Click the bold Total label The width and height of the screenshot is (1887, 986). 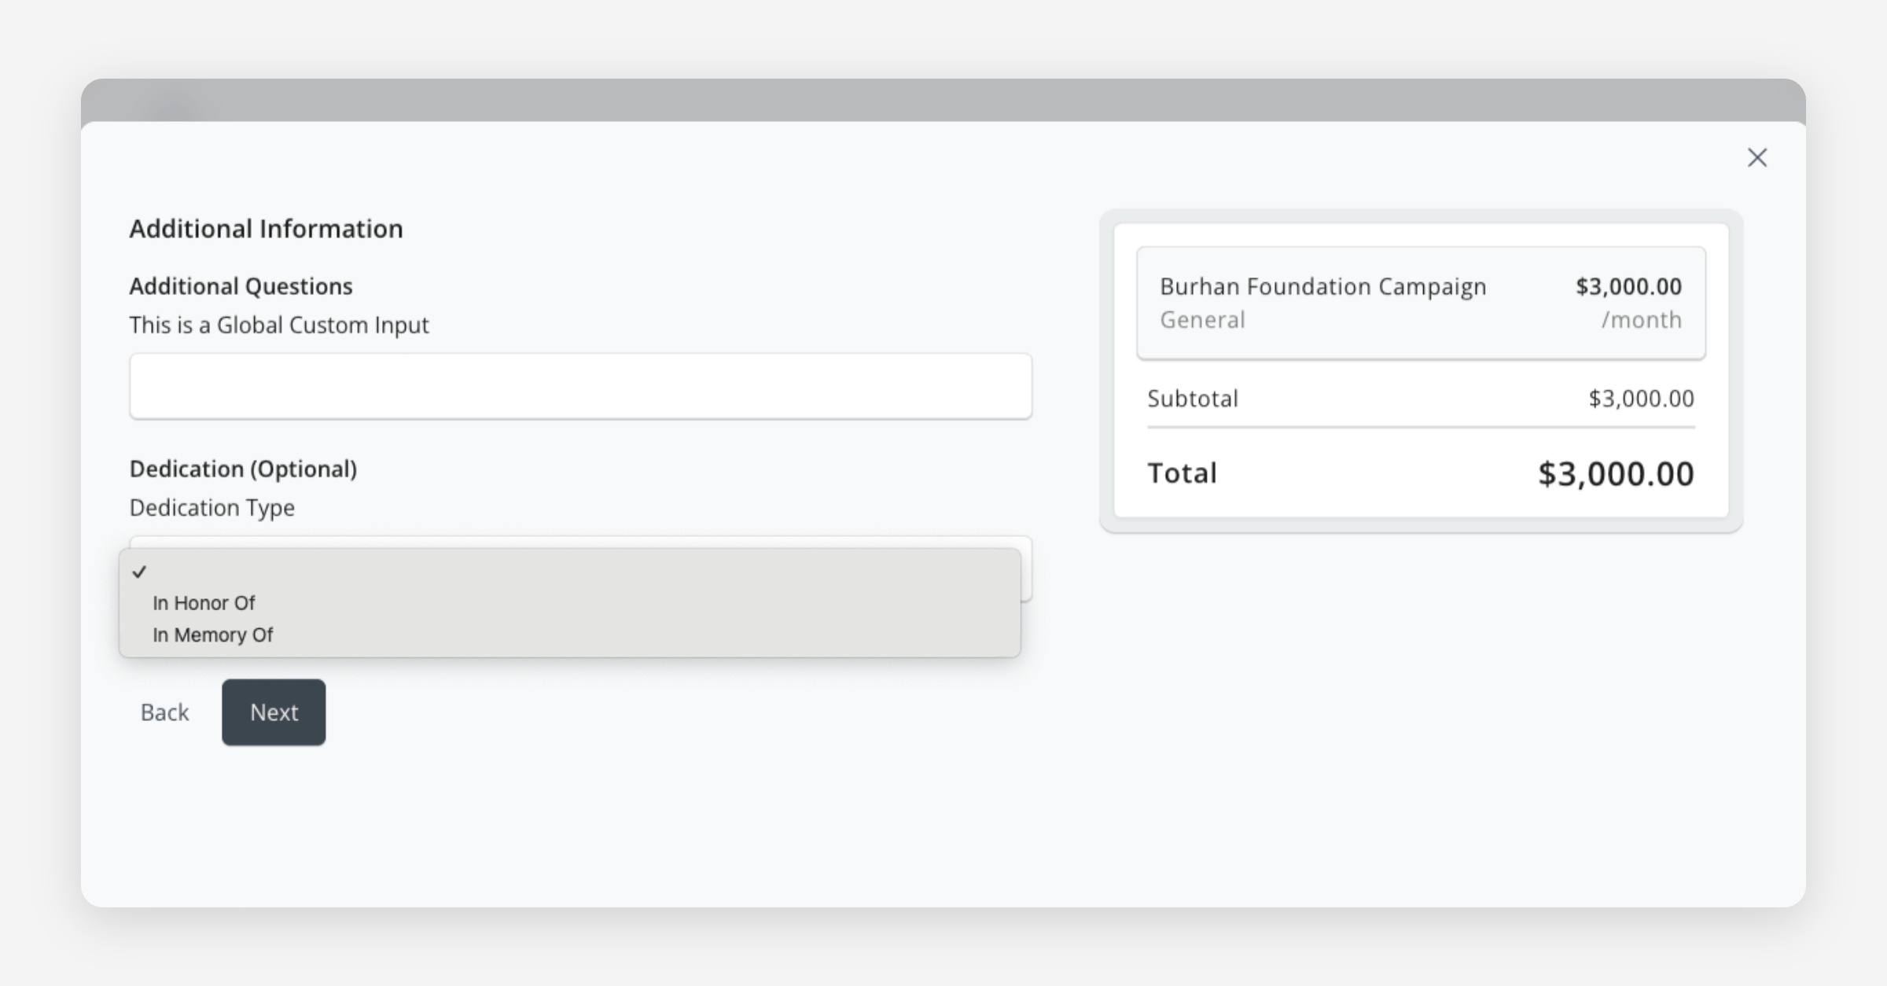1182,473
